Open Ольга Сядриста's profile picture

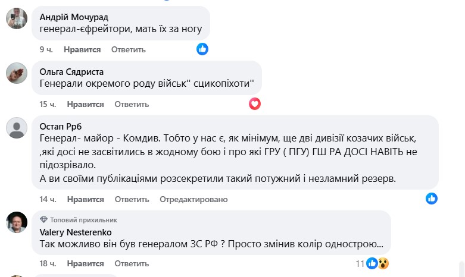[x=16, y=73]
